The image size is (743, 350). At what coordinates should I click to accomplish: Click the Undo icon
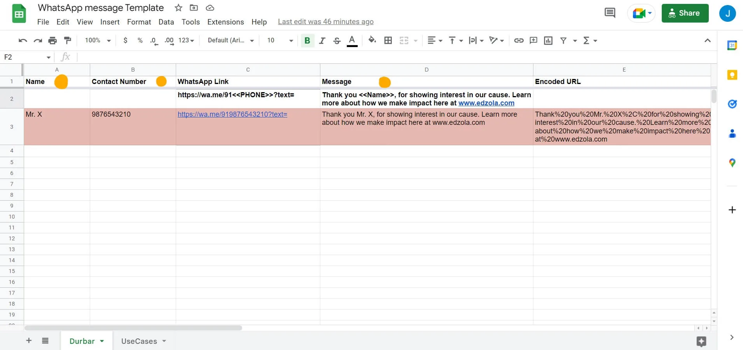pyautogui.click(x=23, y=40)
